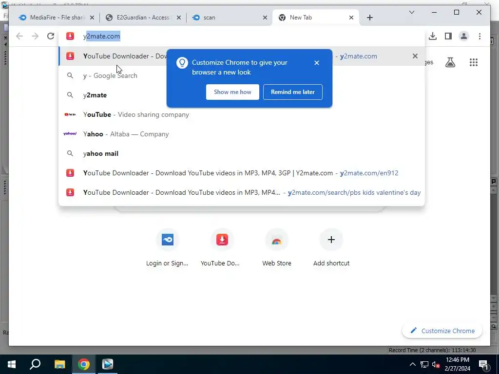499x374 pixels.
Task: Go forward with the forward arrow
Action: pos(35,36)
